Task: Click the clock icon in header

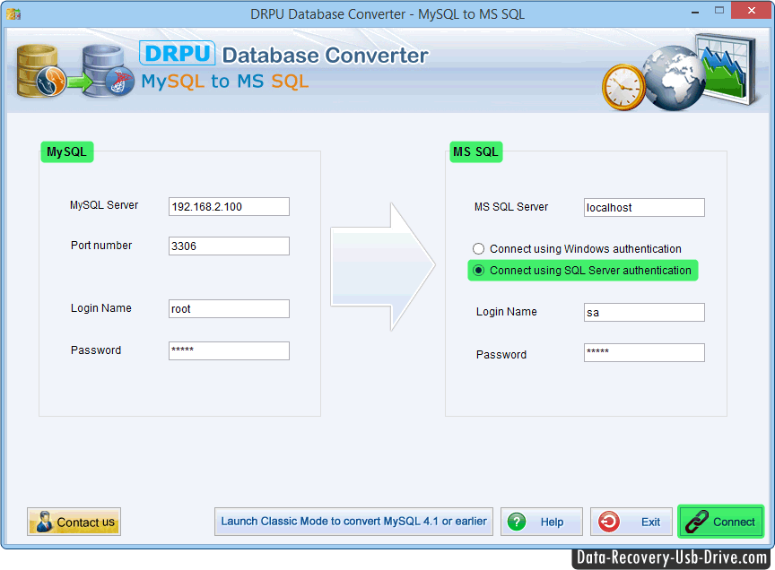Action: (x=623, y=88)
